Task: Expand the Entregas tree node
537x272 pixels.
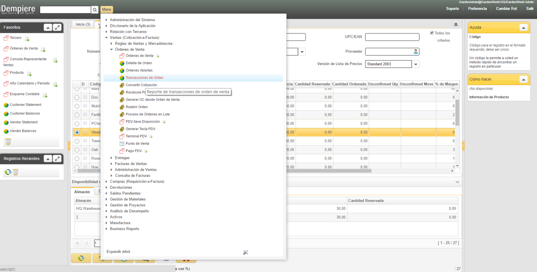Action: [111, 158]
